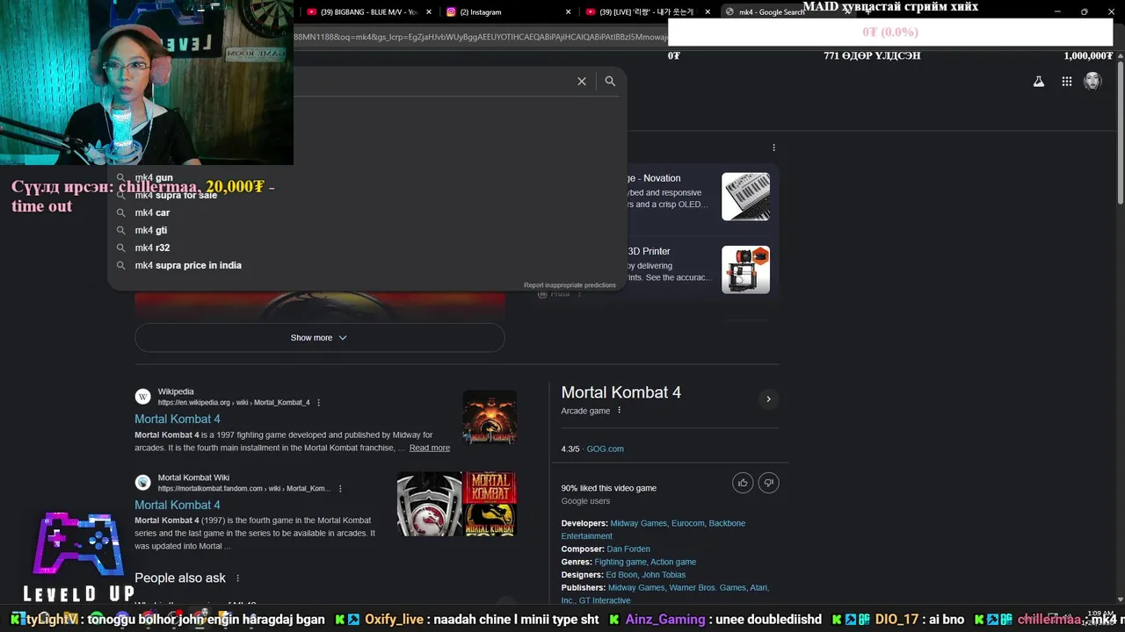Open the Action game genre link

pyautogui.click(x=673, y=562)
